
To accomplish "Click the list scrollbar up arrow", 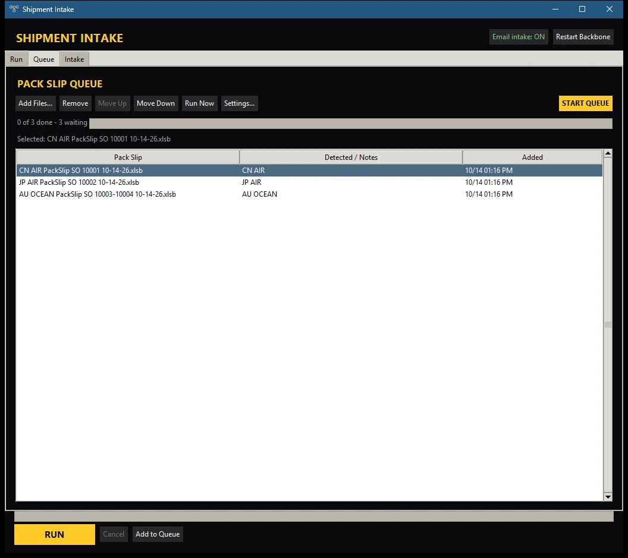I will coord(608,153).
